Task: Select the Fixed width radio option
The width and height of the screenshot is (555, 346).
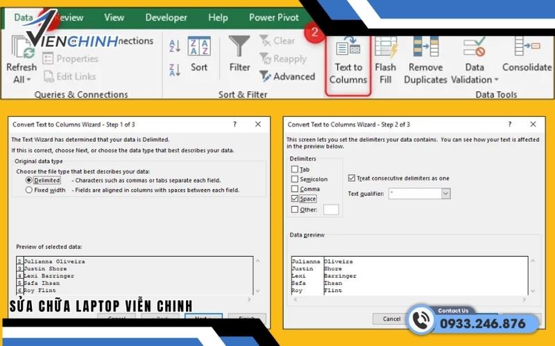Action: click(29, 190)
